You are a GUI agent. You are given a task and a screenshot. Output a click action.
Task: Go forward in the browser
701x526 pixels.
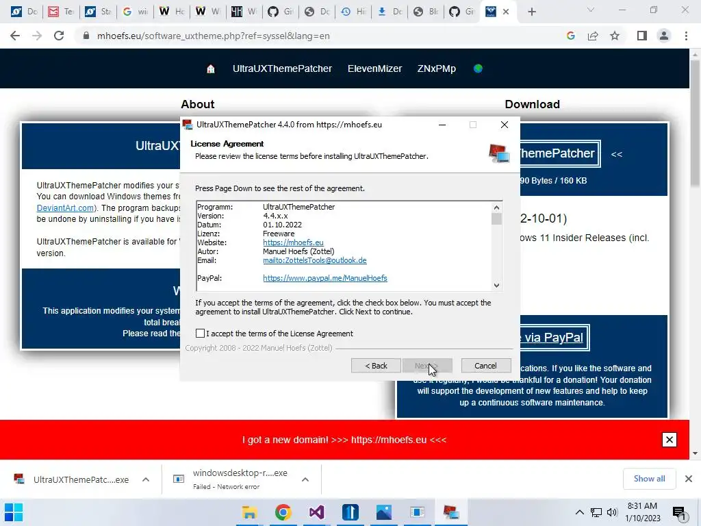click(x=37, y=36)
